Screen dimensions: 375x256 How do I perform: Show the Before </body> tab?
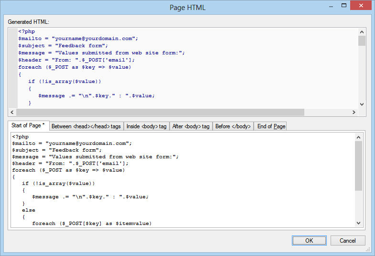[x=233, y=126]
